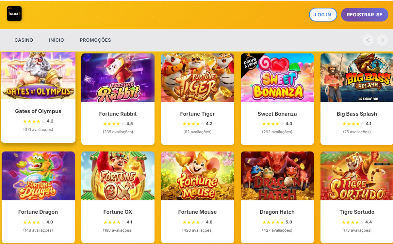Open the INÍCIO menu item
The width and height of the screenshot is (393, 244).
tap(57, 40)
